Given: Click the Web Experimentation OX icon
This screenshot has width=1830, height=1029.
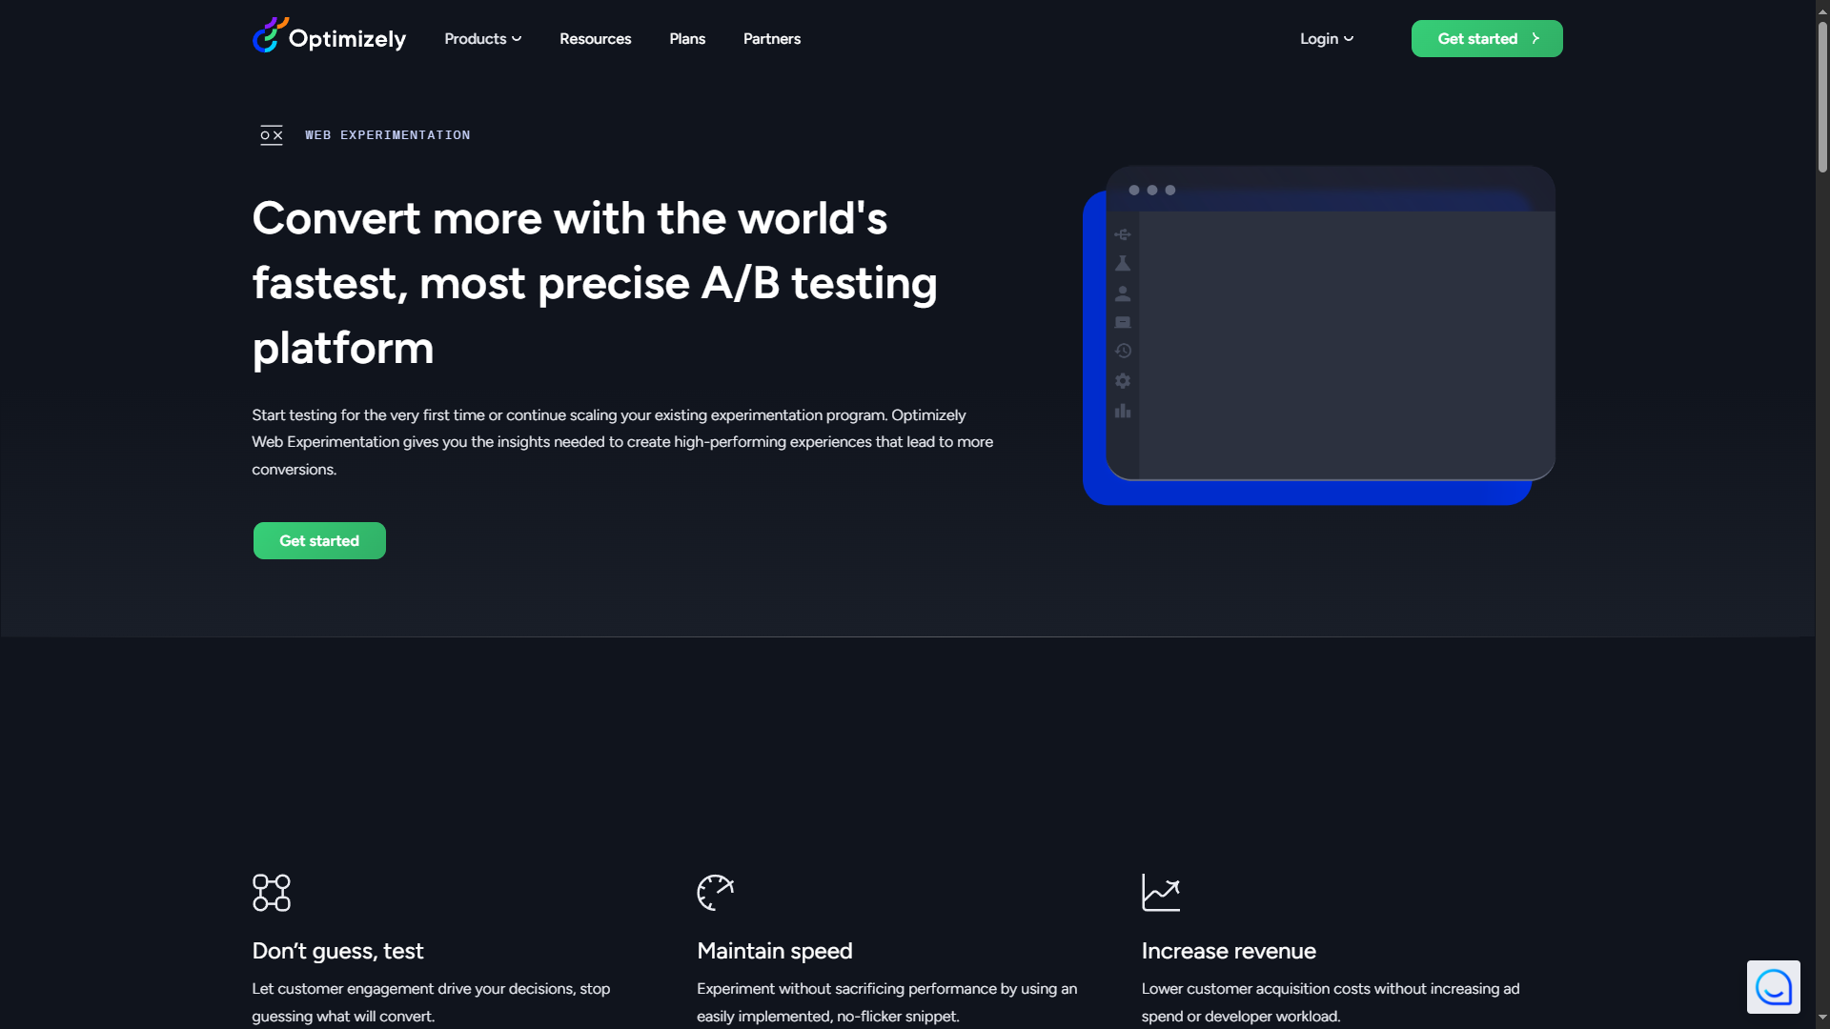Looking at the screenshot, I should coord(272,135).
